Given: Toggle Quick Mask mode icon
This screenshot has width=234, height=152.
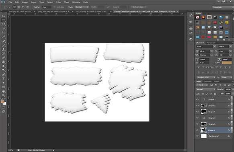Looking at the screenshot, I should point(4,107).
